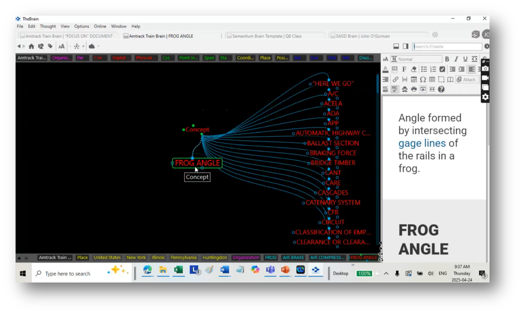Screen dimensions: 521x314
Task: Open the Online menu
Action: pos(100,26)
